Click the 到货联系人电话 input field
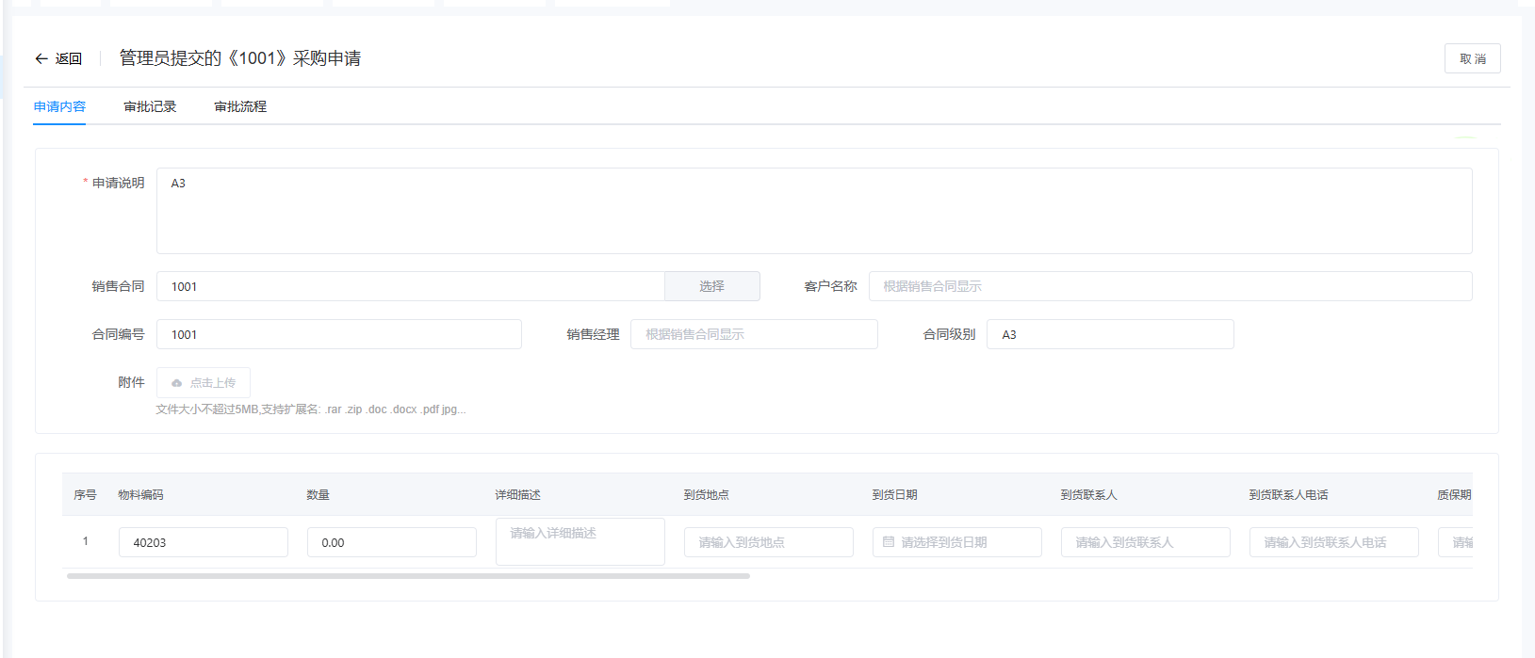1535x658 pixels. pos(1333,542)
